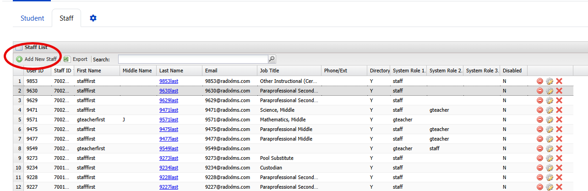Screen dimensions: 588x191
Task: Click the gear icon for user 9853
Action: pos(550,81)
